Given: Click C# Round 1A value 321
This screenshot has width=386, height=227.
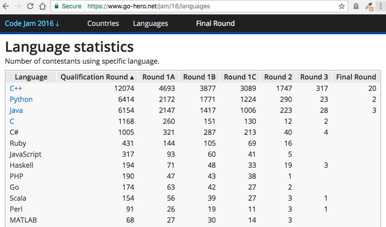Looking at the screenshot, I should (x=168, y=132).
